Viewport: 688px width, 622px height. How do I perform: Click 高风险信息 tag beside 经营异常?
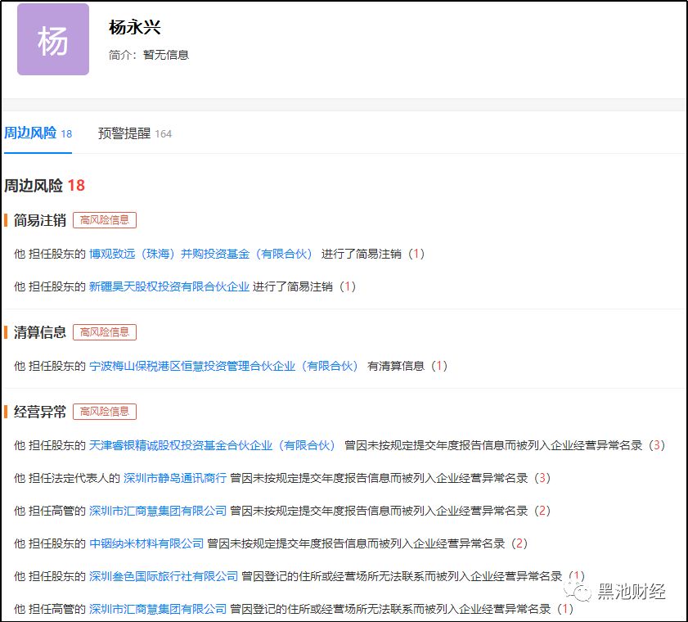105,412
